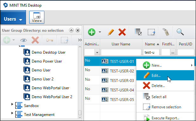Viewport: 196px width, 121px height.
Task: Open the Users module dropdown
Action: click(13, 17)
